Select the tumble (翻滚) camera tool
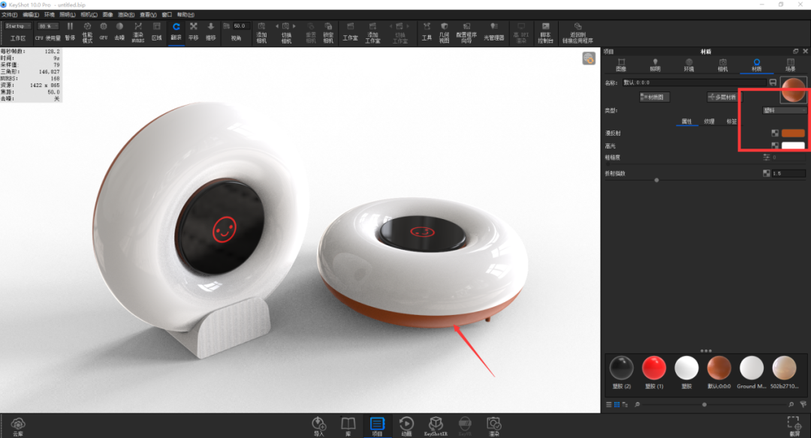This screenshot has height=438, width=811. (x=176, y=31)
